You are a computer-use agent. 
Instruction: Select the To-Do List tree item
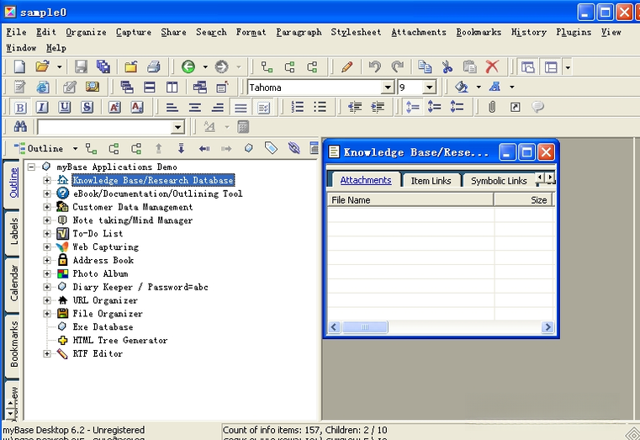pyautogui.click(x=98, y=234)
